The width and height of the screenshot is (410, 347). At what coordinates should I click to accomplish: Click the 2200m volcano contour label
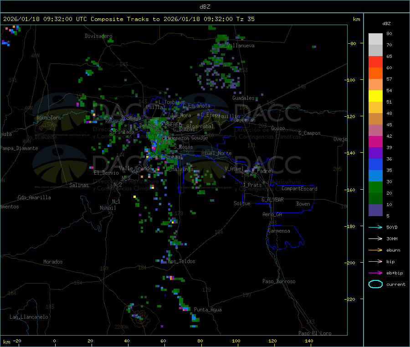pos(121,327)
